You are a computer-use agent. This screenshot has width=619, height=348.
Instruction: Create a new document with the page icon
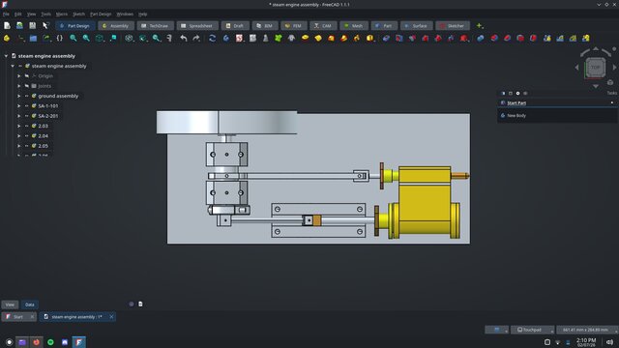pos(7,26)
